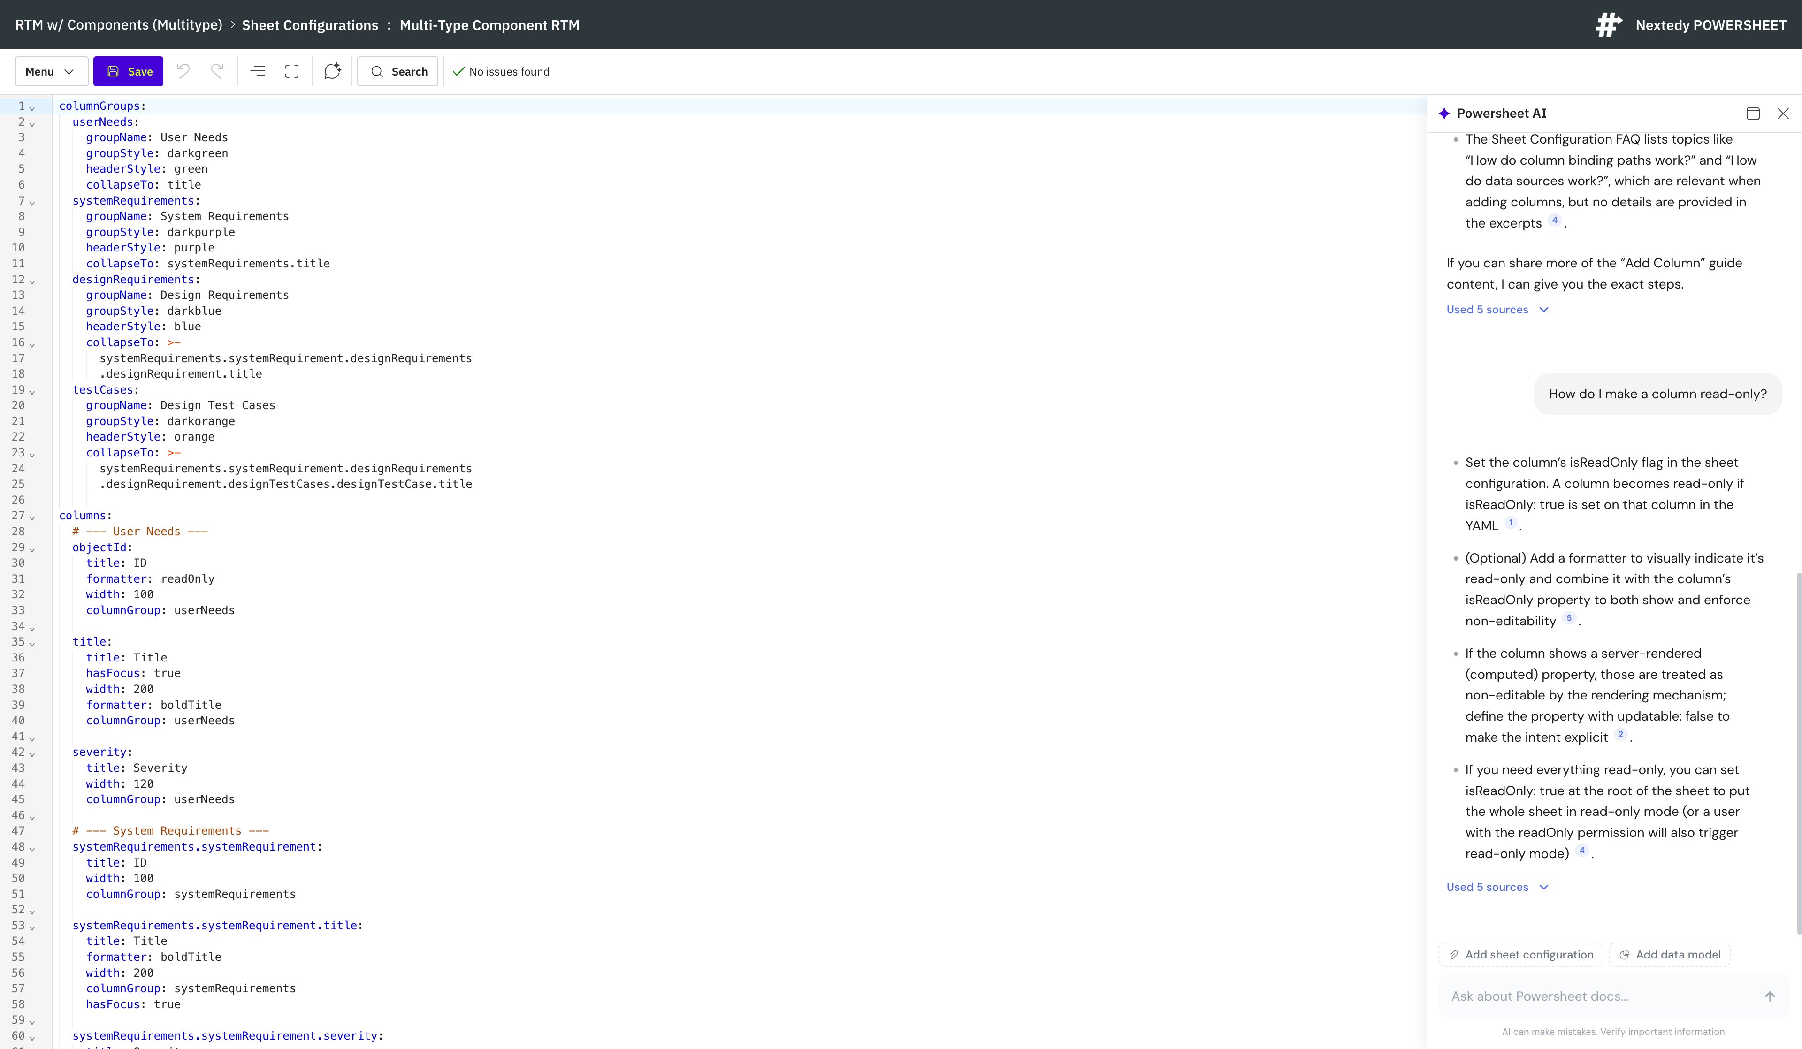1802x1049 pixels.
Task: Click 'groupStyle: darkorange' on line 21
Action: point(160,421)
